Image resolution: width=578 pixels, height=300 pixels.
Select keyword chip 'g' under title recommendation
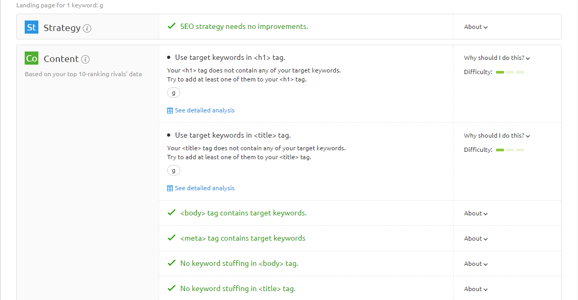click(x=173, y=170)
